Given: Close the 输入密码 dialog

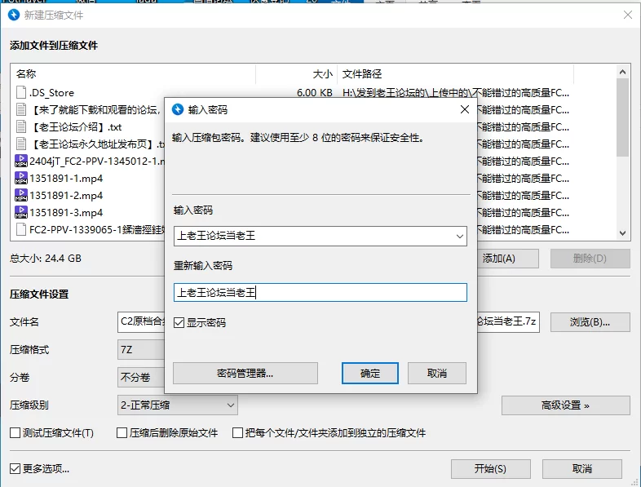Looking at the screenshot, I should [465, 109].
